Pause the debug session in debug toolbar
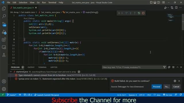Screen dimensions: 184x103 click(122, 13)
